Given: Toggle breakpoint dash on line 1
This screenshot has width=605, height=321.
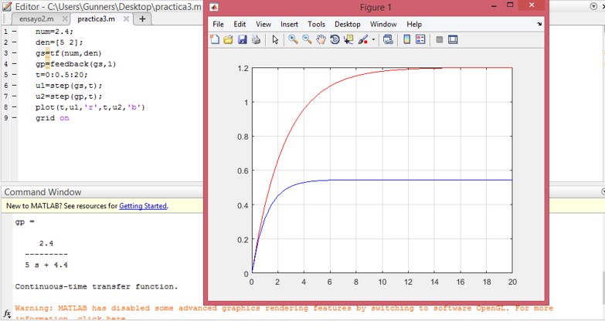Looking at the screenshot, I should (x=14, y=32).
